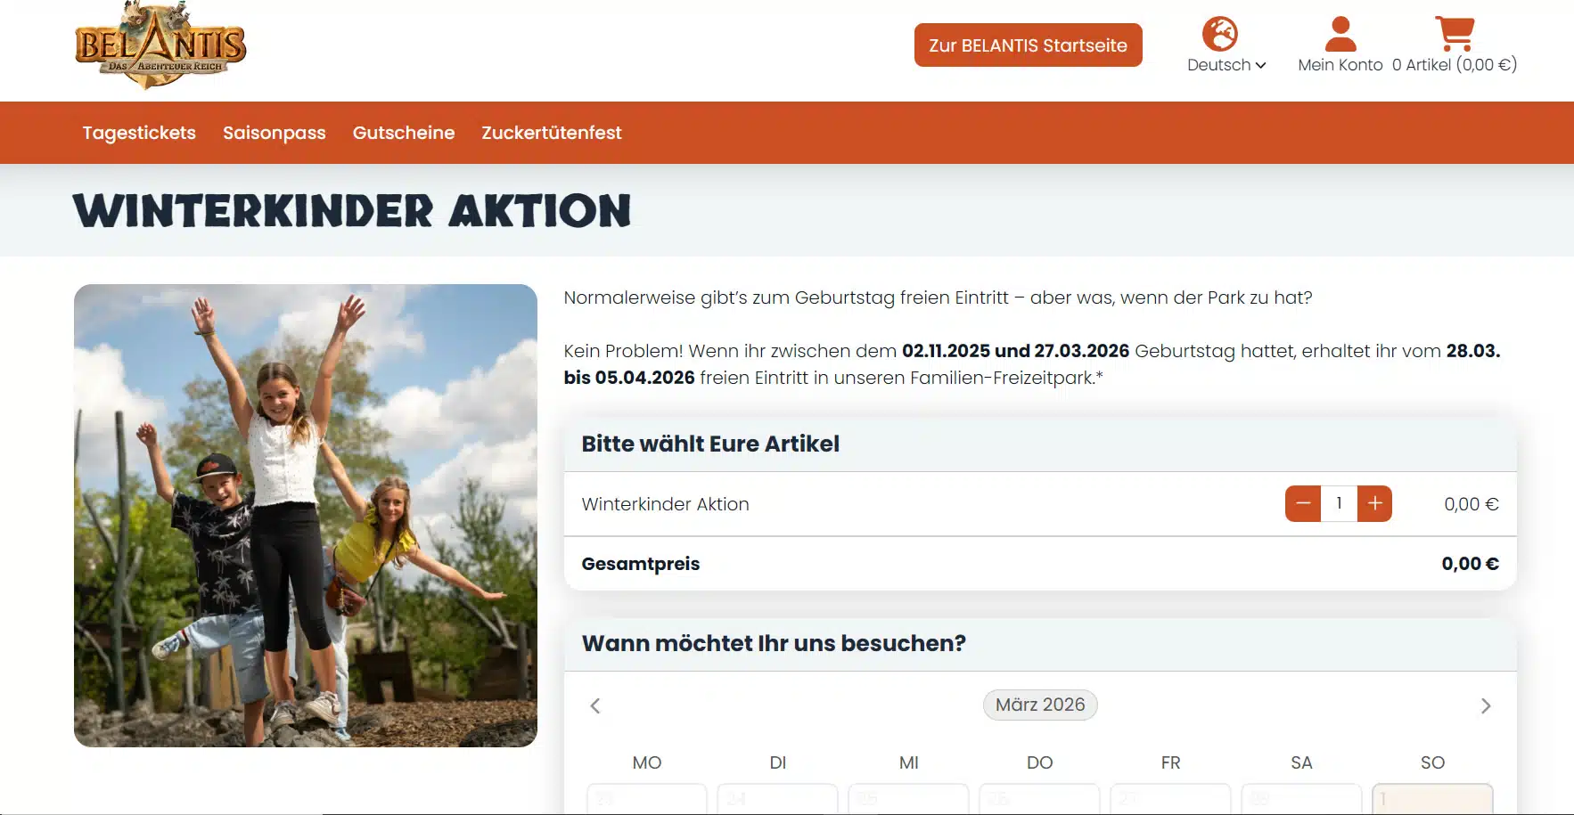The image size is (1574, 815).
Task: Click the globe language icon
Action: (1219, 34)
